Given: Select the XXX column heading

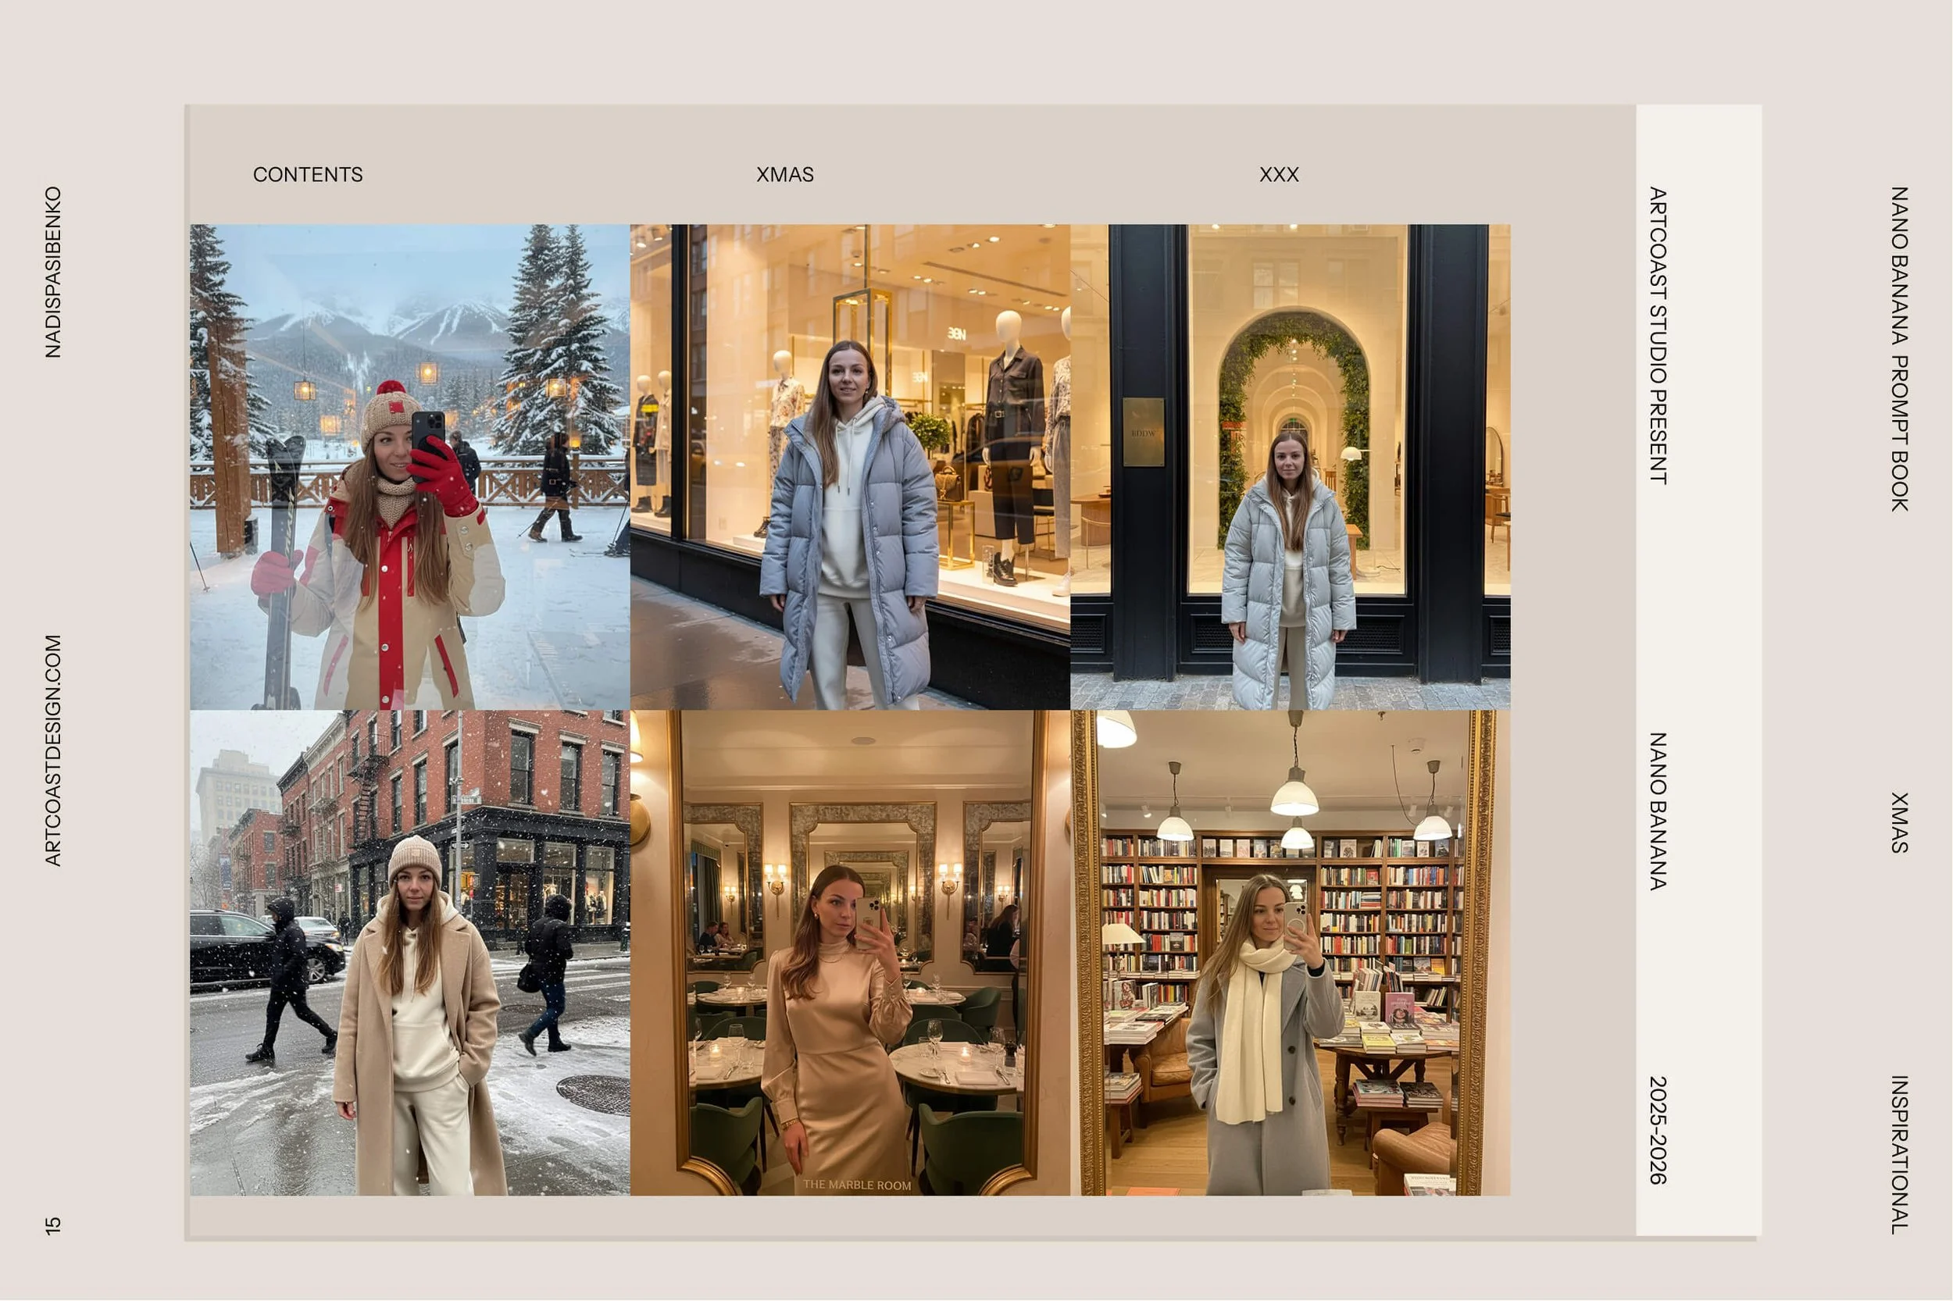Looking at the screenshot, I should tap(1280, 174).
